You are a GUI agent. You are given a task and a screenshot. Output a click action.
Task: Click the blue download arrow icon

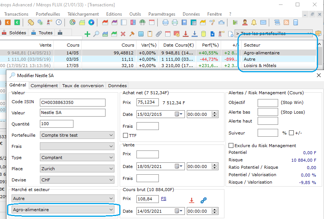pos(195,34)
